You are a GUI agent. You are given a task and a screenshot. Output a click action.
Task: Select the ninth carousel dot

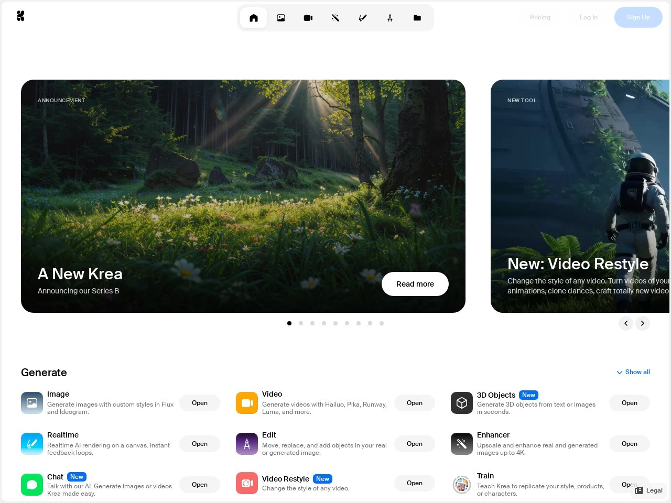(382, 323)
